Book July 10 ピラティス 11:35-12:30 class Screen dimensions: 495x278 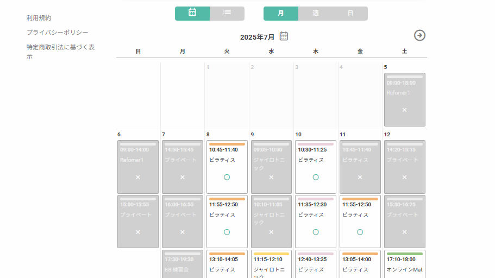pyautogui.click(x=316, y=222)
